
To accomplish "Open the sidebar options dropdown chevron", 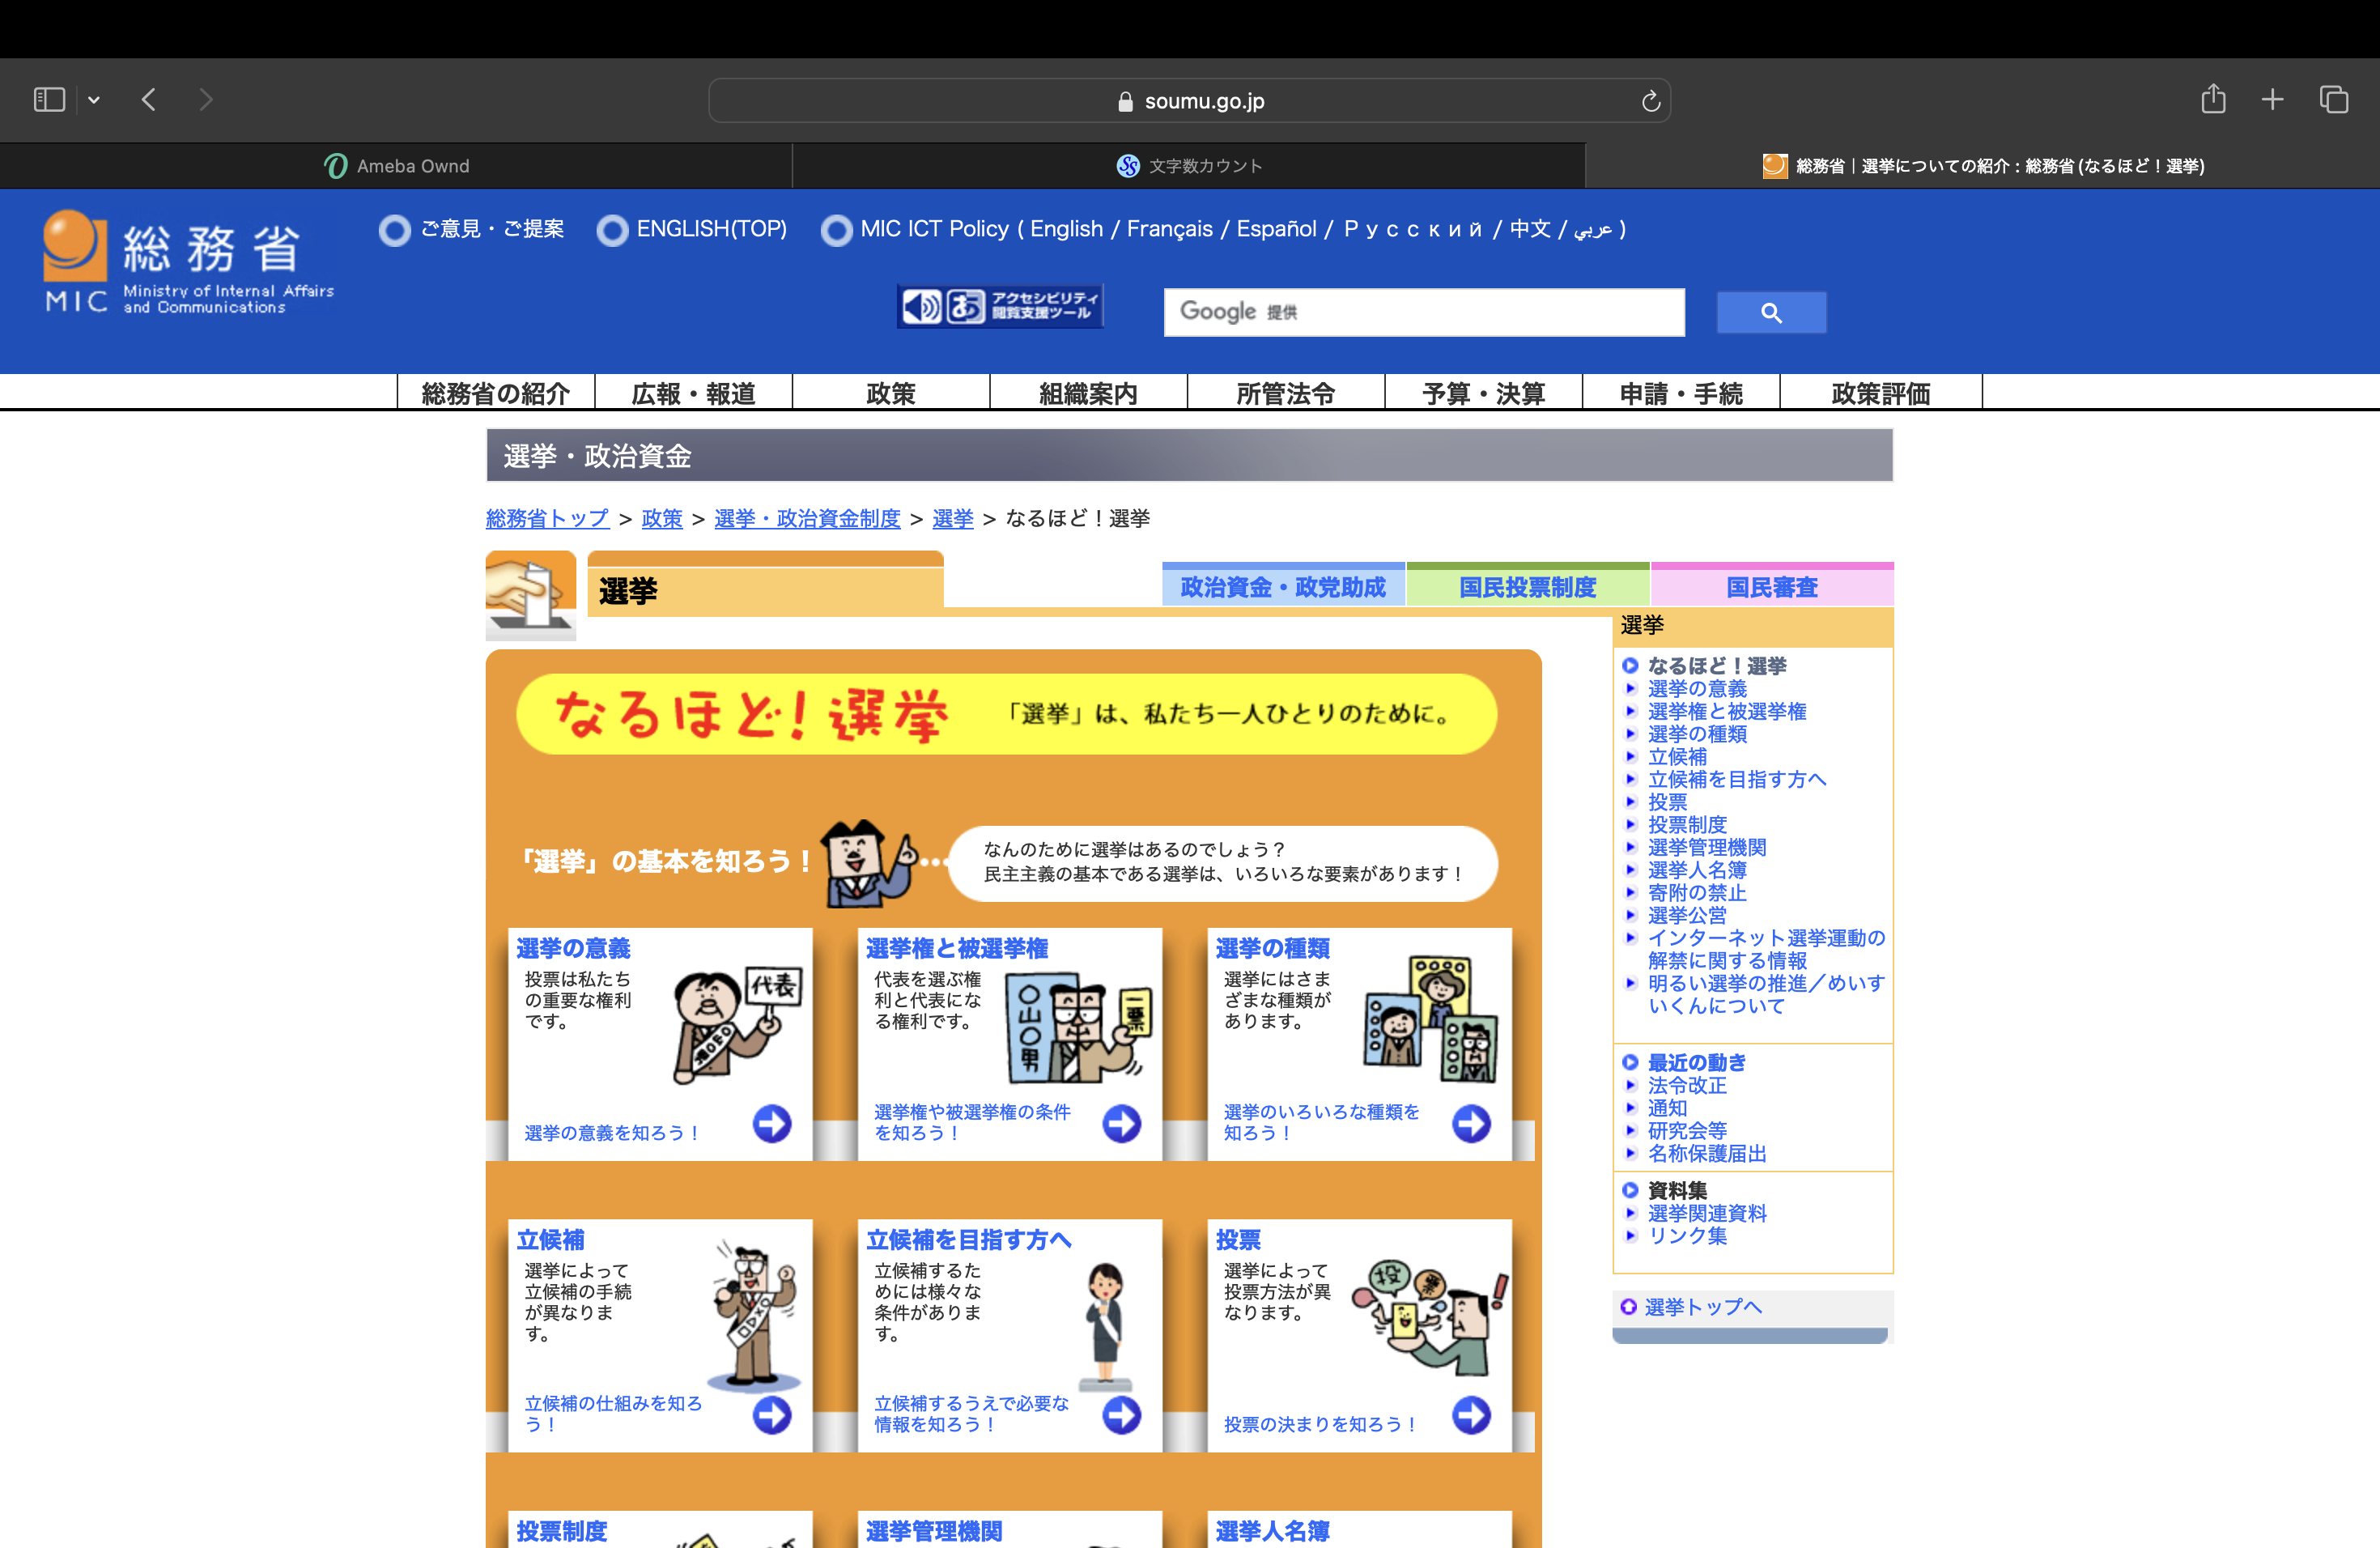I will (x=94, y=100).
